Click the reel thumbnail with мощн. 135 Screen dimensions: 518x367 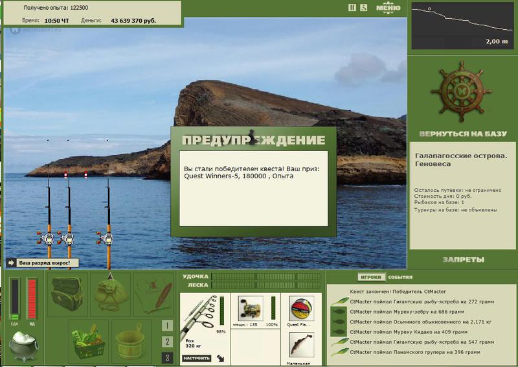tap(251, 309)
